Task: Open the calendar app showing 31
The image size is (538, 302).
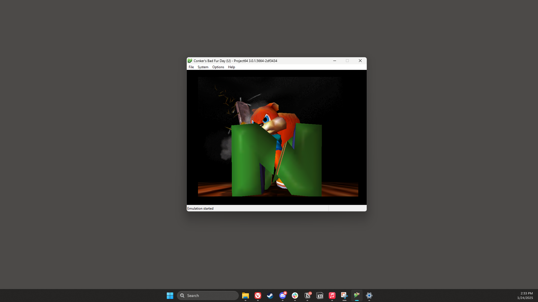Action: pos(320,296)
